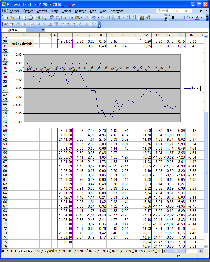Jump to the last sheet tab arrow
The width and height of the screenshot is (210, 262).
16,251
